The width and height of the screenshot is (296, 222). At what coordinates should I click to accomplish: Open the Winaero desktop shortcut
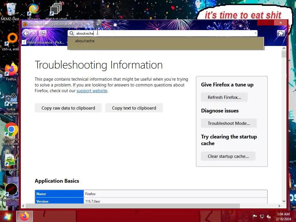point(34,11)
